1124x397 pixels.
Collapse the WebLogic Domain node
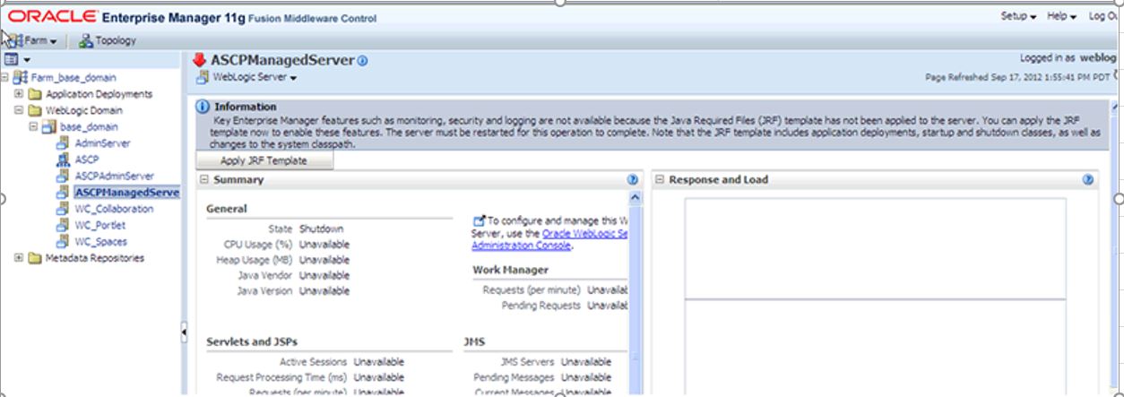[x=19, y=110]
